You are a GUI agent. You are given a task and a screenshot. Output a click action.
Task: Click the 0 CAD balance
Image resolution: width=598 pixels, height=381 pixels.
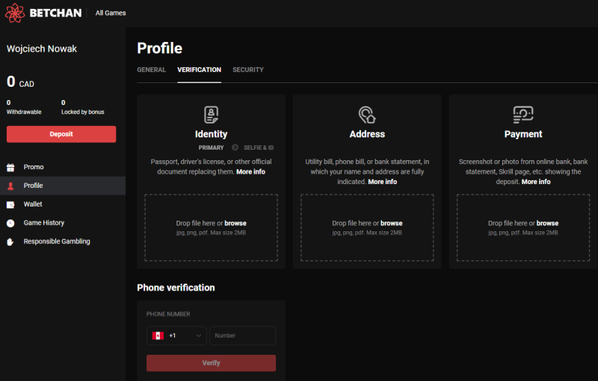[x=20, y=82]
